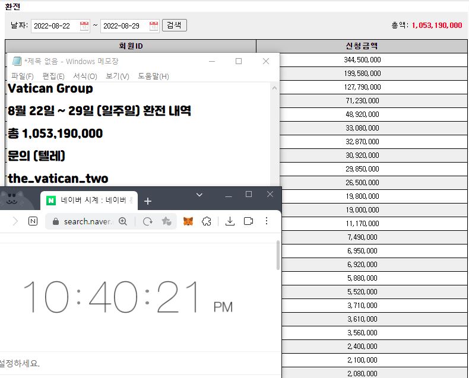Open the start date calendar picker
The width and height of the screenshot is (469, 378).
pyautogui.click(x=84, y=26)
